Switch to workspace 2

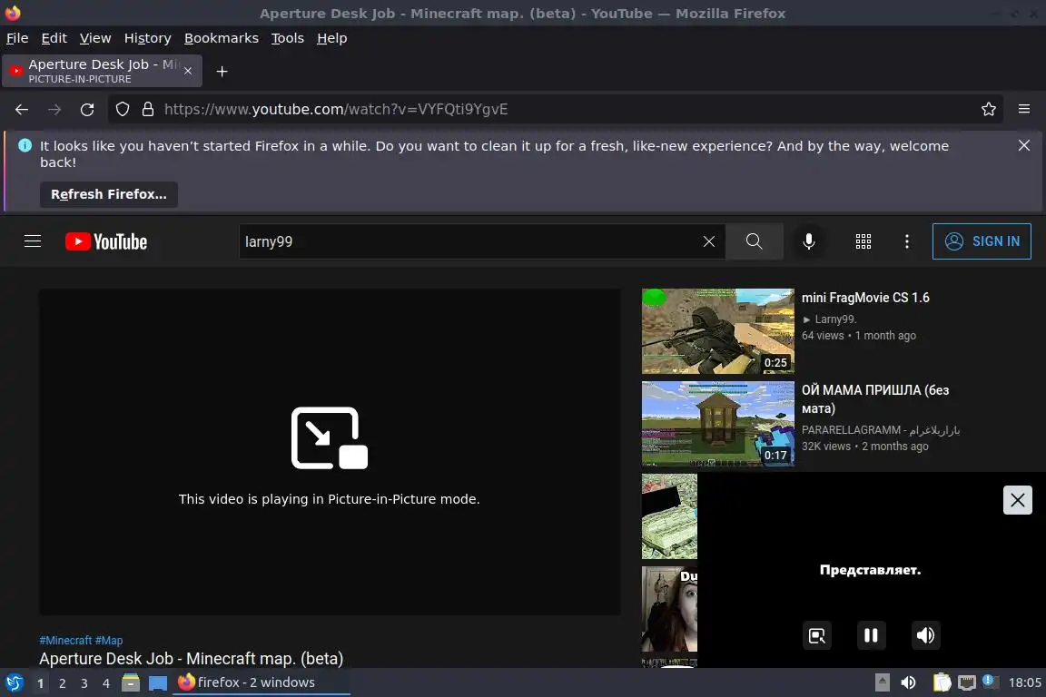(x=62, y=683)
